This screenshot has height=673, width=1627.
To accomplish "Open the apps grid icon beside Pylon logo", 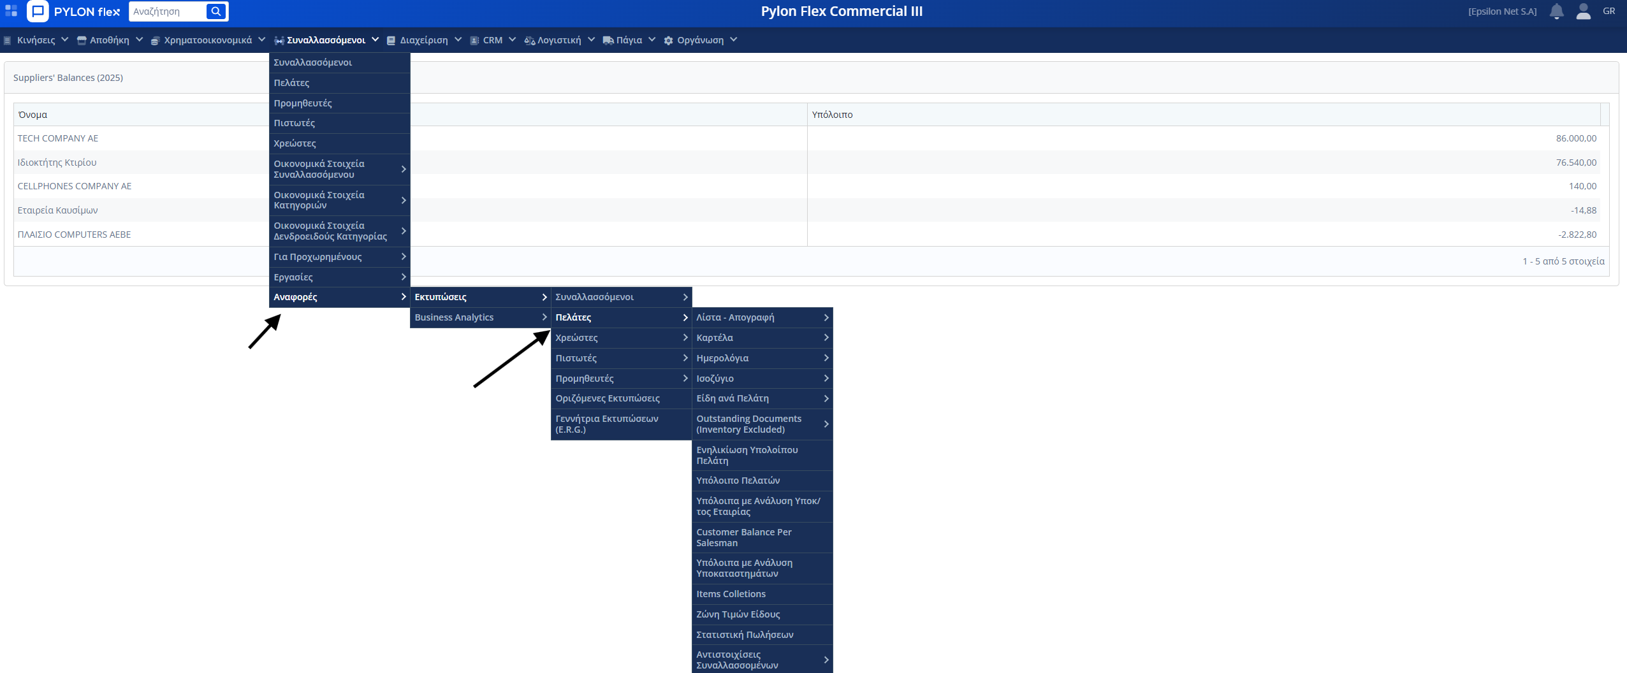I will click(x=11, y=11).
